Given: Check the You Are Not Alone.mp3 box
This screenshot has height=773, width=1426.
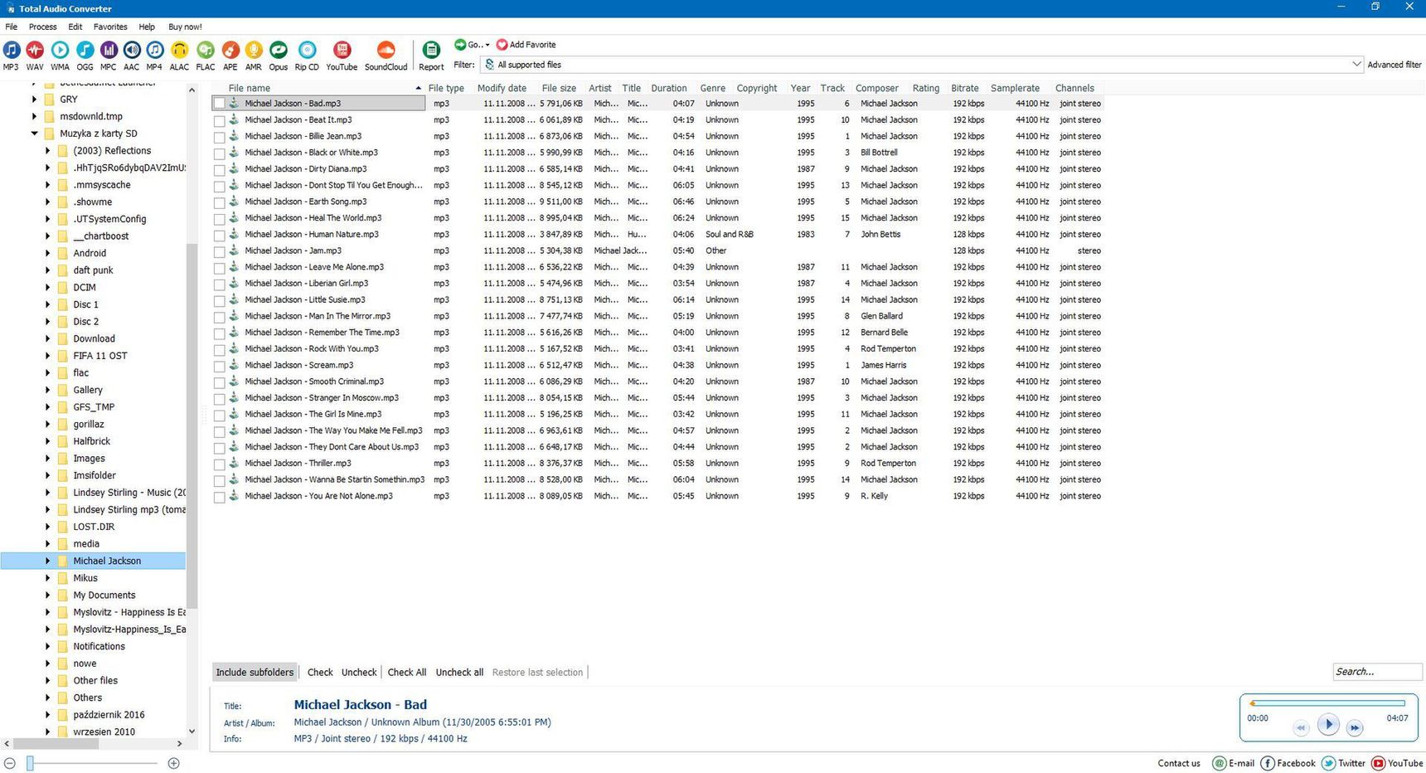Looking at the screenshot, I should pos(220,497).
